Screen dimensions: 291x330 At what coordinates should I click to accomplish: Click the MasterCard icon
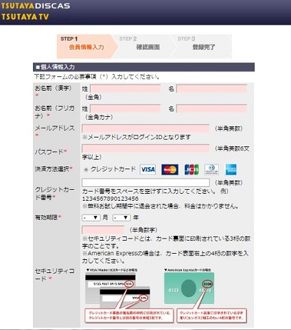(x=170, y=170)
